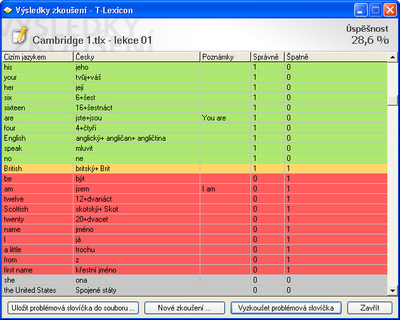Click the 'jste+jsou' translation cell
This screenshot has height=320, width=400.
point(137,118)
